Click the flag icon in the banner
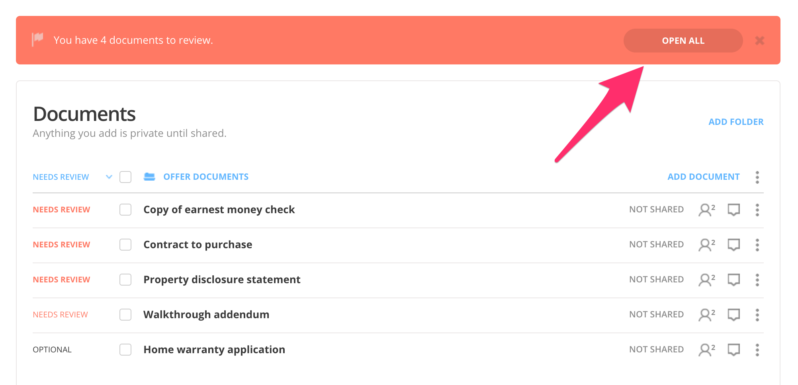Screen dimensions: 798x385 [37, 39]
